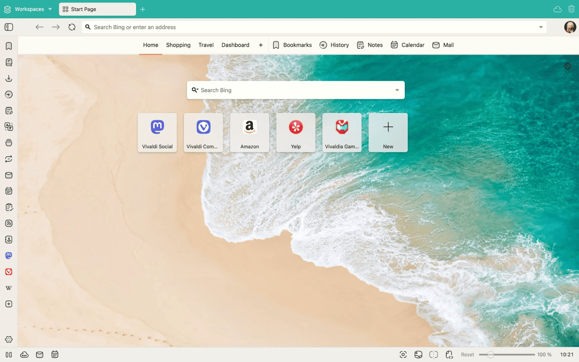Toggle the sidebar panel visibility

click(9, 27)
